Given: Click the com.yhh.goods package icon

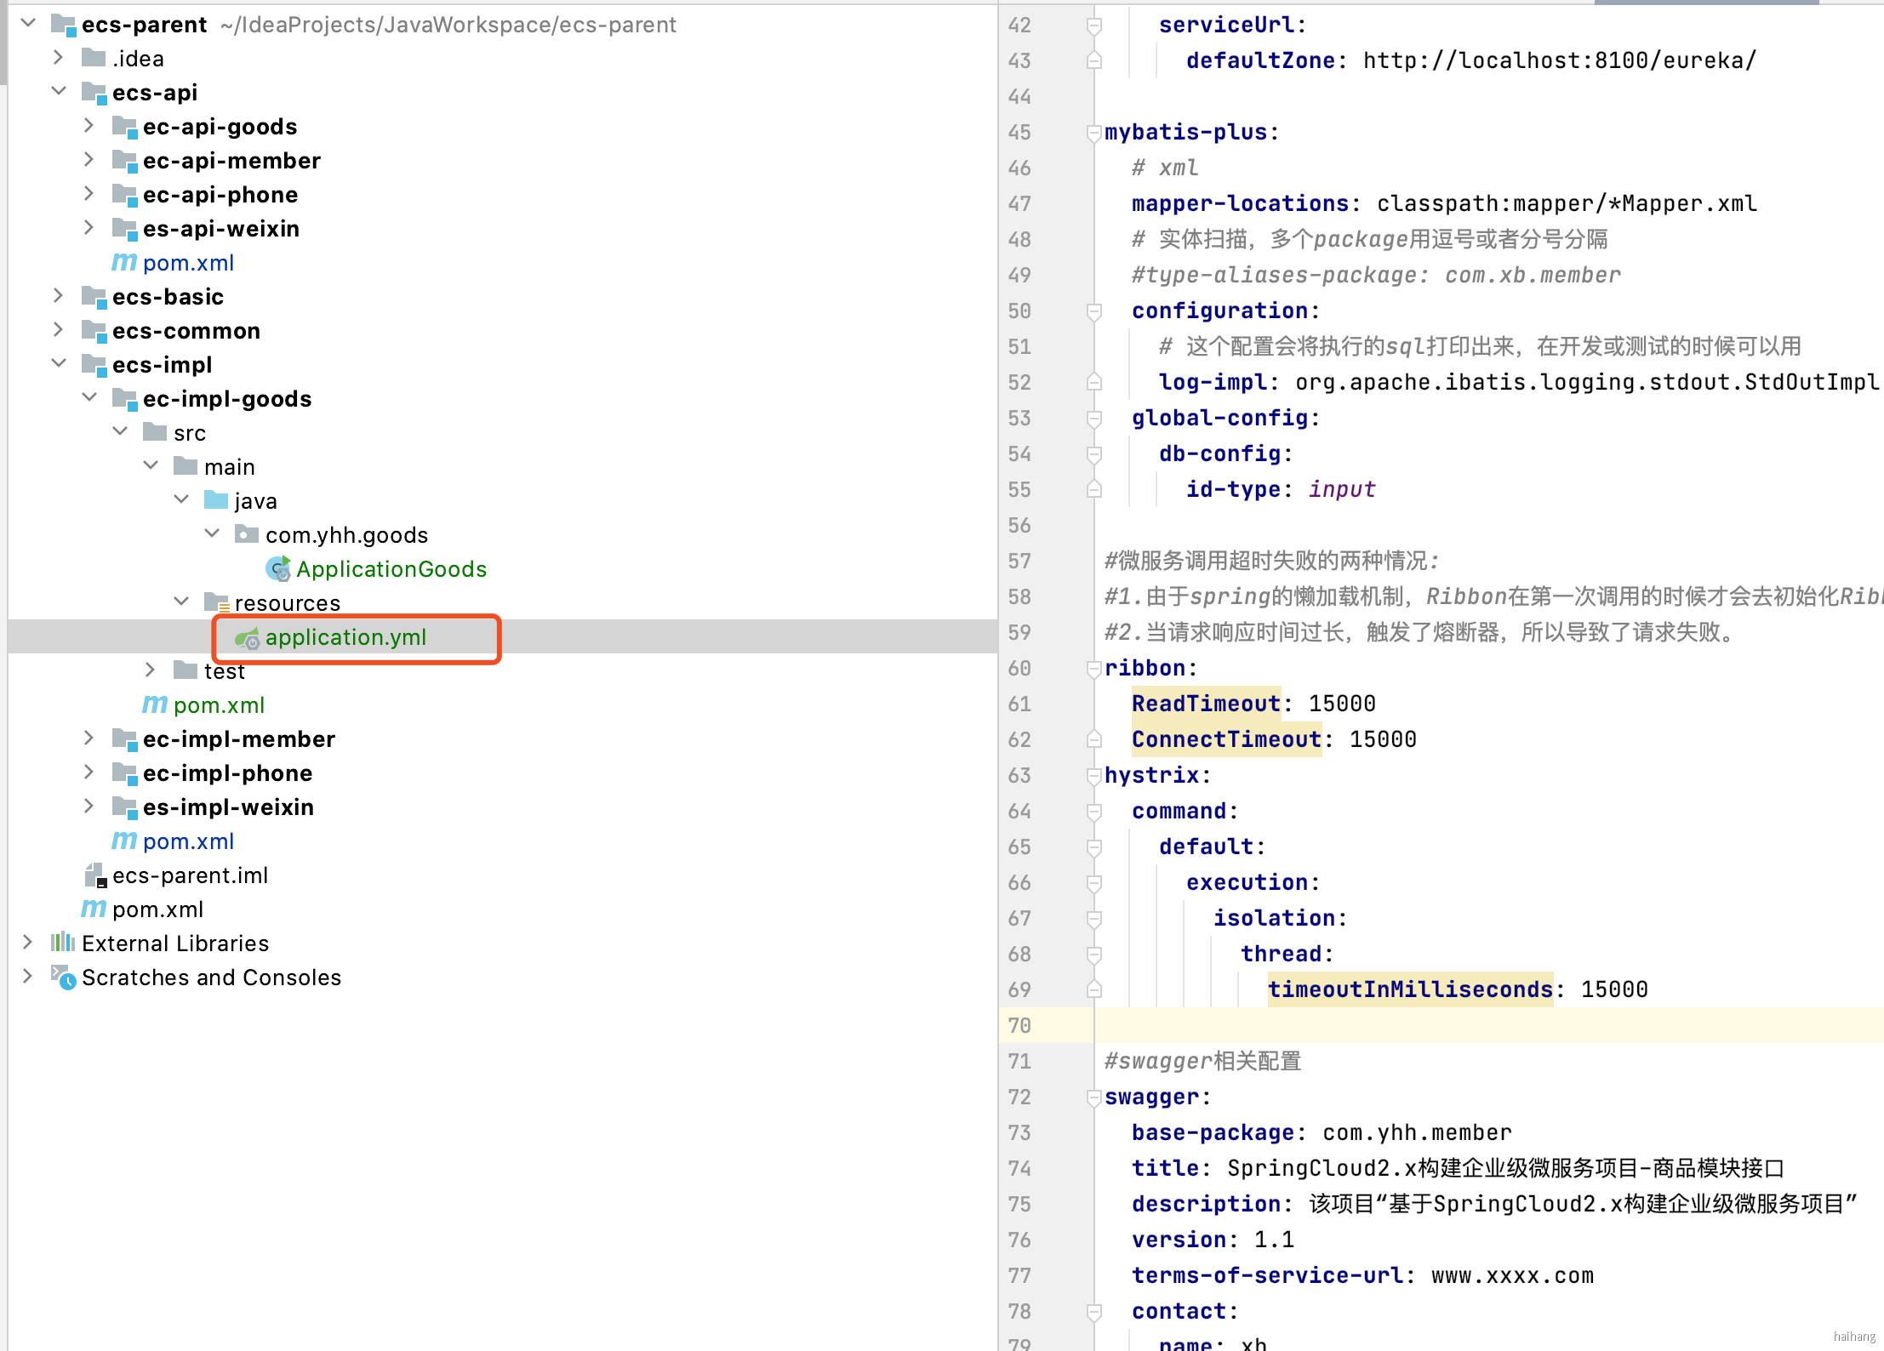Looking at the screenshot, I should [247, 534].
